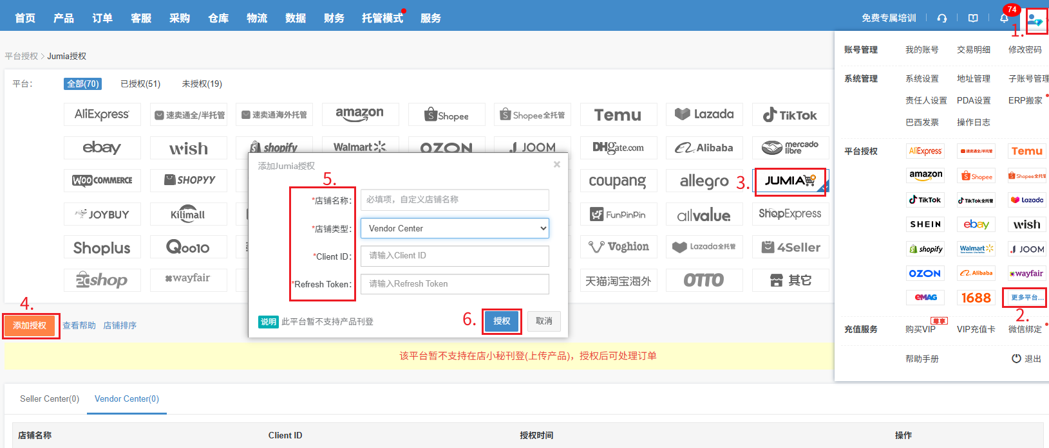Focus the Refresh Token input field

(x=455, y=284)
